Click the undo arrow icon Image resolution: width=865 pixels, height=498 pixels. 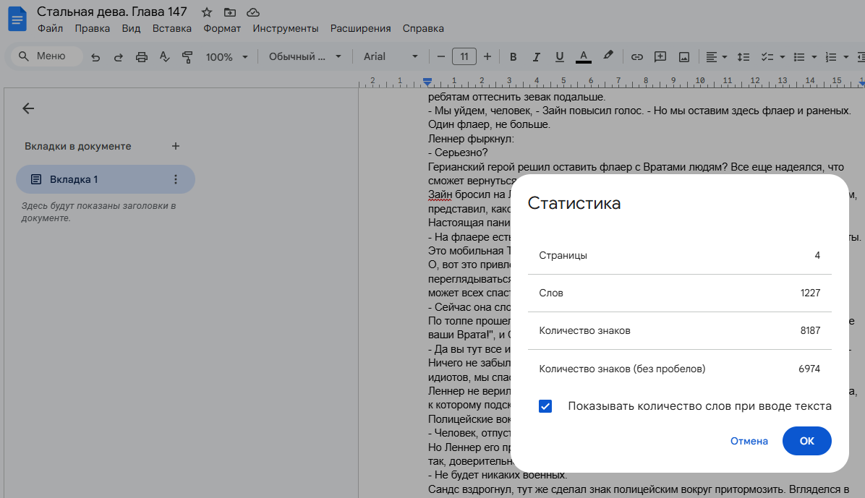click(95, 57)
